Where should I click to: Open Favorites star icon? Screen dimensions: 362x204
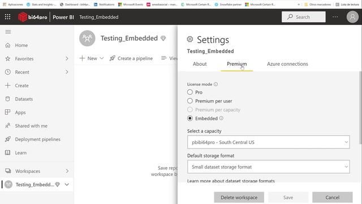(x=8, y=58)
